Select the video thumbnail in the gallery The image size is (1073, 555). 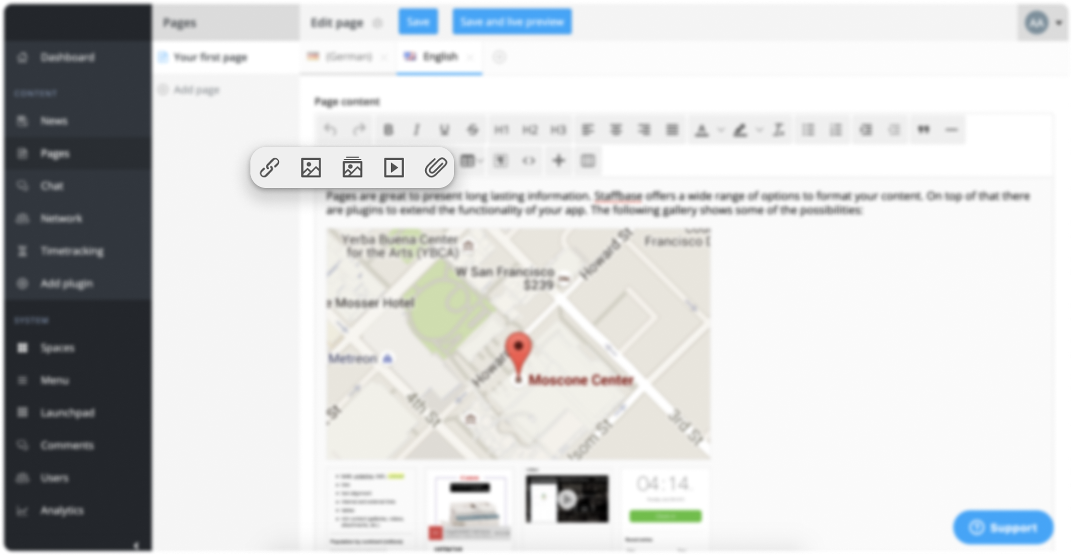click(567, 499)
